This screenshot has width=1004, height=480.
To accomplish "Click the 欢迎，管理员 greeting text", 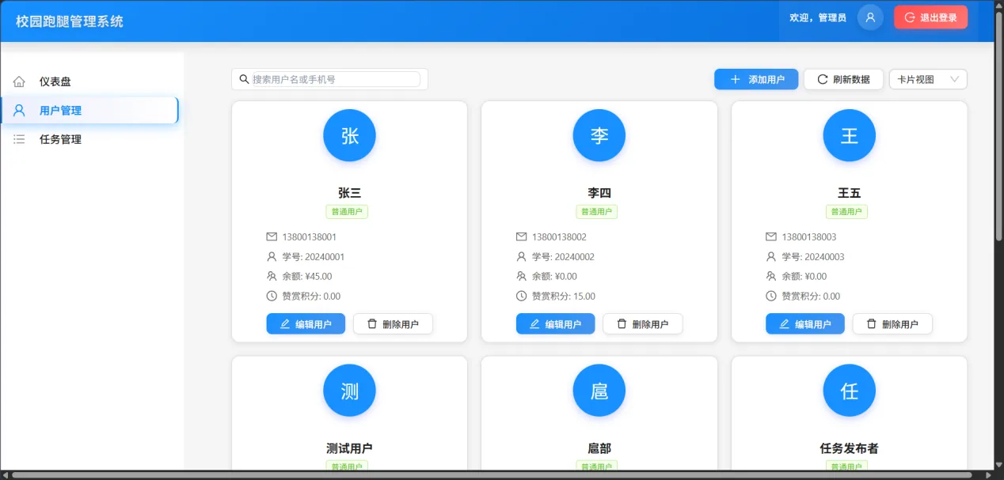I will (x=818, y=17).
